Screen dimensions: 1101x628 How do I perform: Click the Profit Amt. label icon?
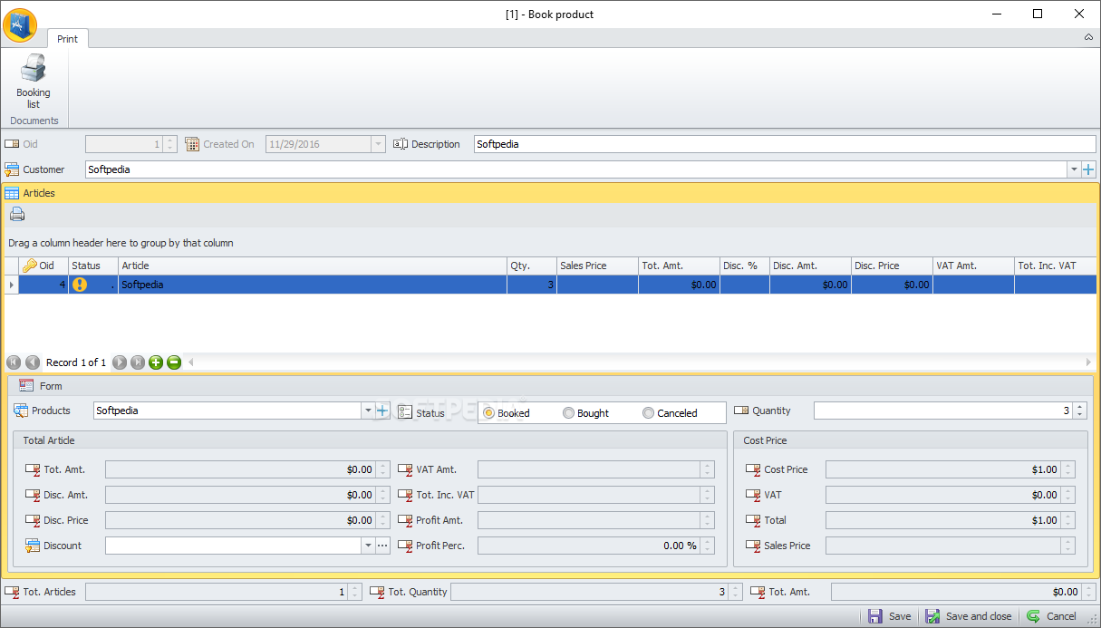(x=405, y=520)
